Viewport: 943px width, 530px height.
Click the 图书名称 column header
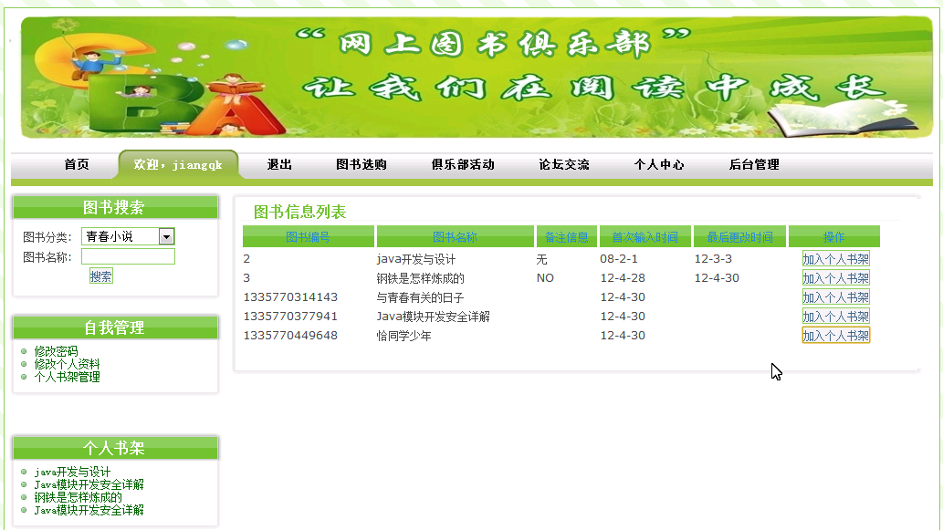coord(455,237)
